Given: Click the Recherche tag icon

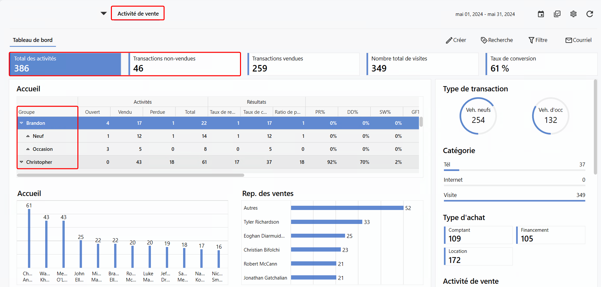Looking at the screenshot, I should click(x=484, y=40).
